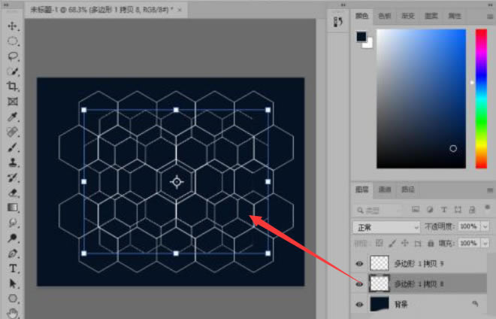Select the 背景 layer name
The image size is (496, 319).
(x=401, y=305)
